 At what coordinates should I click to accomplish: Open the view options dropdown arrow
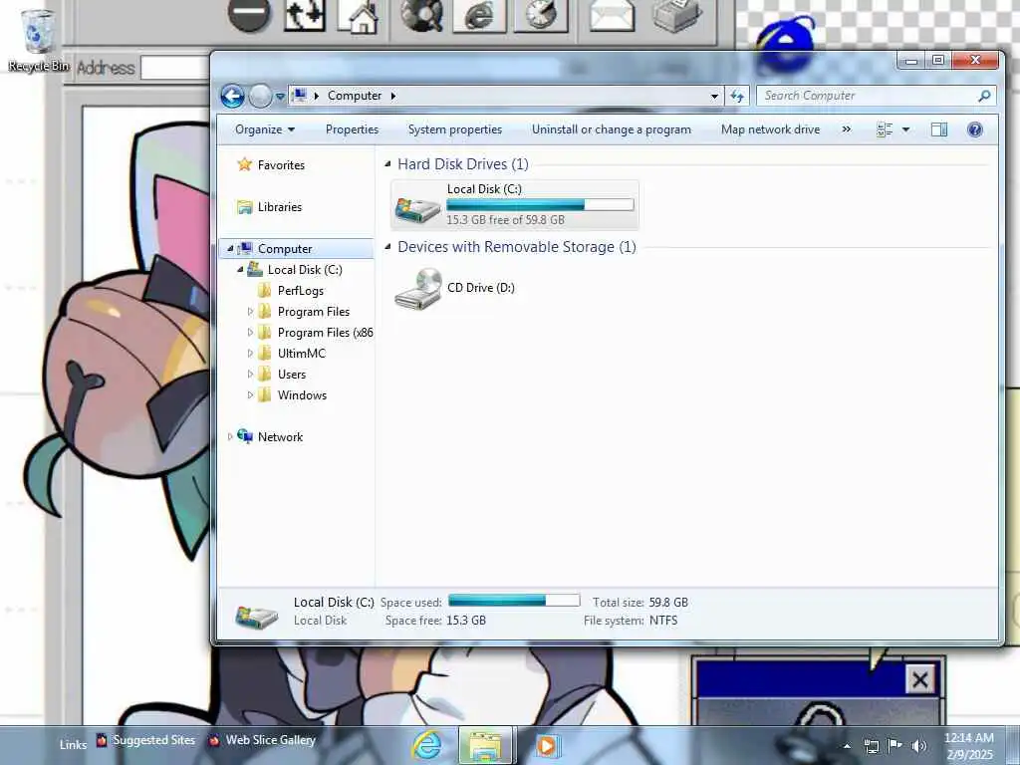coord(905,129)
